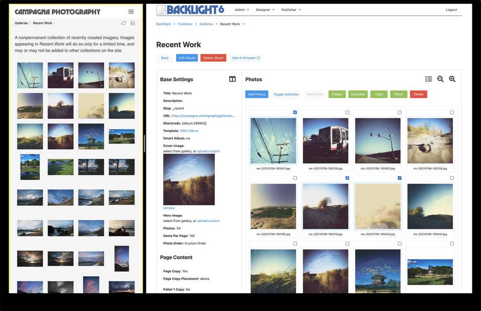Click View in Browser button
Image resolution: width=481 pixels, height=311 pixels.
point(246,58)
